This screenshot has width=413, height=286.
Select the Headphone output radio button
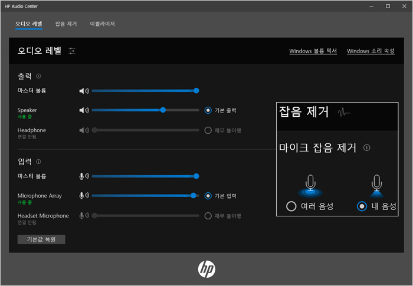point(208,130)
